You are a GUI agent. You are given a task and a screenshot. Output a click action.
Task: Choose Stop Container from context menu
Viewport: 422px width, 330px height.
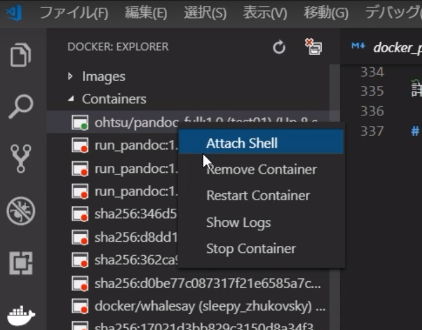tap(261, 248)
